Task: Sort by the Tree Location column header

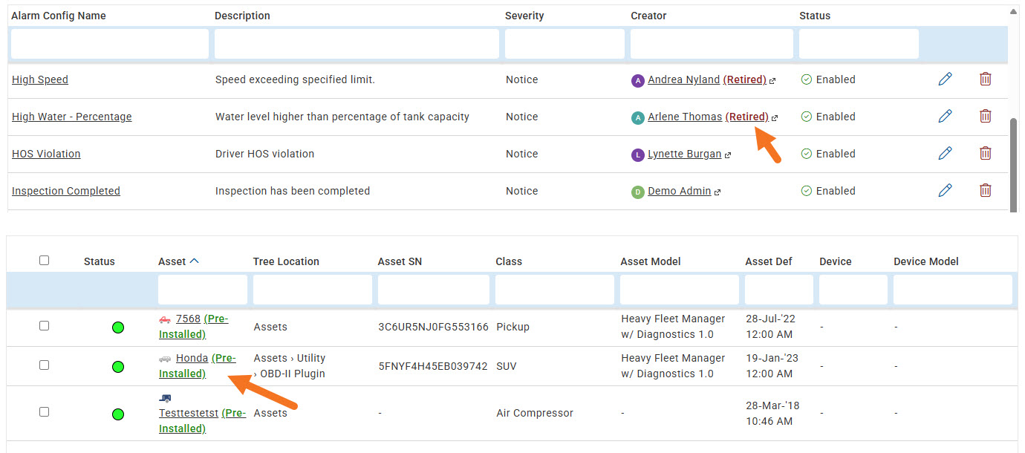Action: coord(286,261)
